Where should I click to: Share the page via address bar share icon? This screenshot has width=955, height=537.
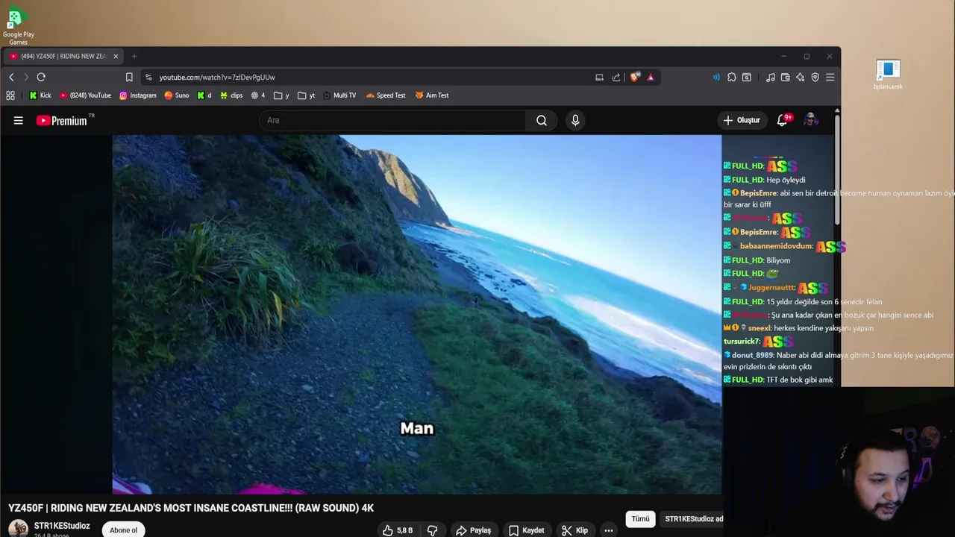coord(616,77)
